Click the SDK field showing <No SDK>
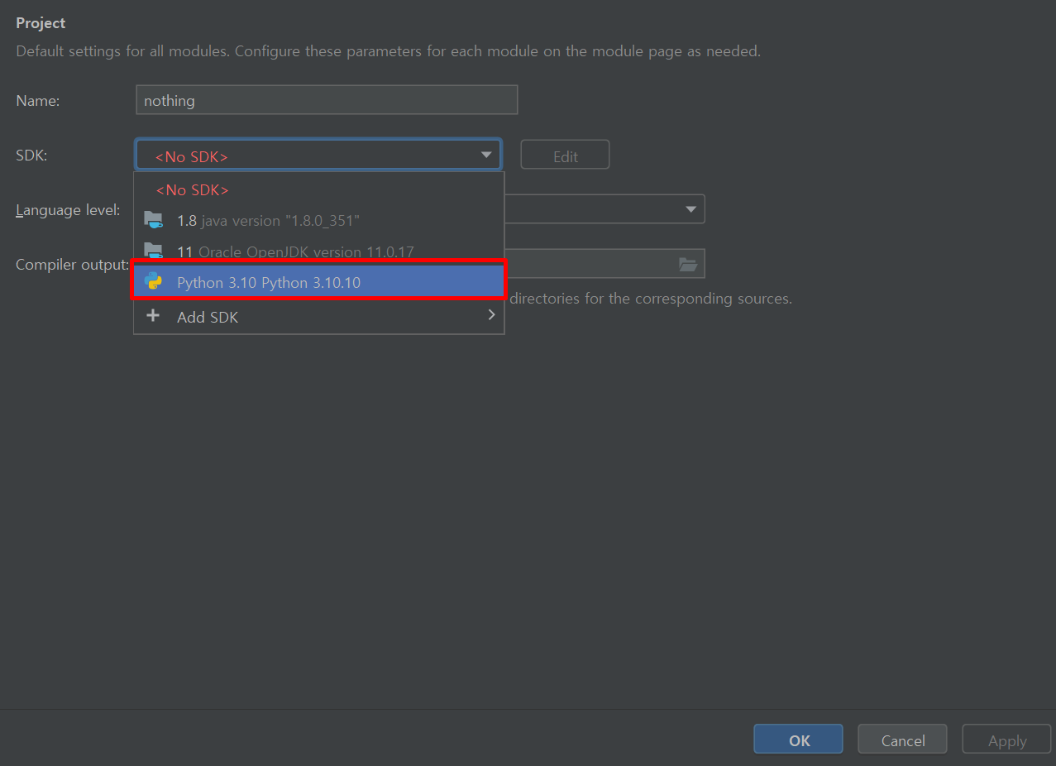This screenshot has height=766, width=1056. 318,156
